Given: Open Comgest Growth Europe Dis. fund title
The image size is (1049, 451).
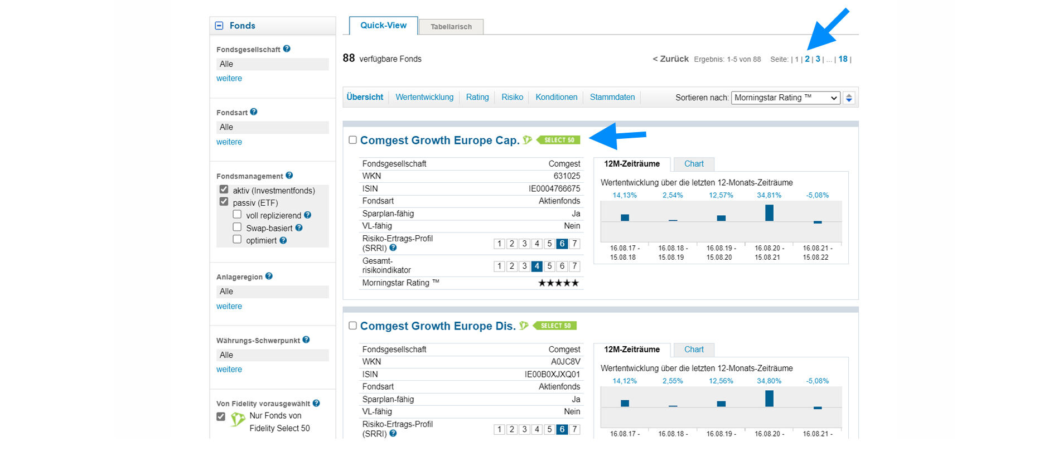Looking at the screenshot, I should click(438, 326).
